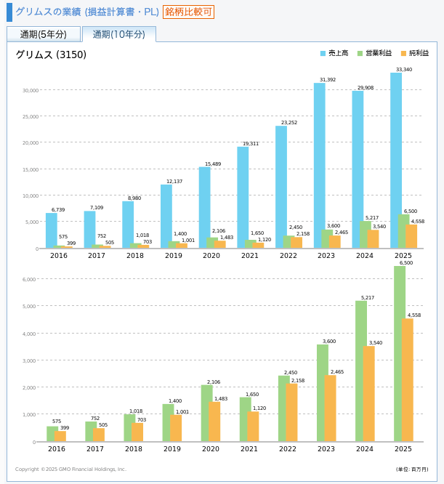Click the GMO Financial Holdings copyright text
444x484 pixels.
click(70, 469)
